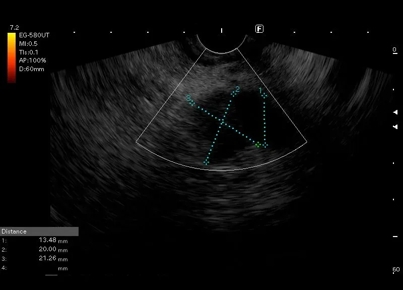Image resolution: width=403 pixels, height=290 pixels.
Task: Click the EG-580UT probe label
Action: 34,35
